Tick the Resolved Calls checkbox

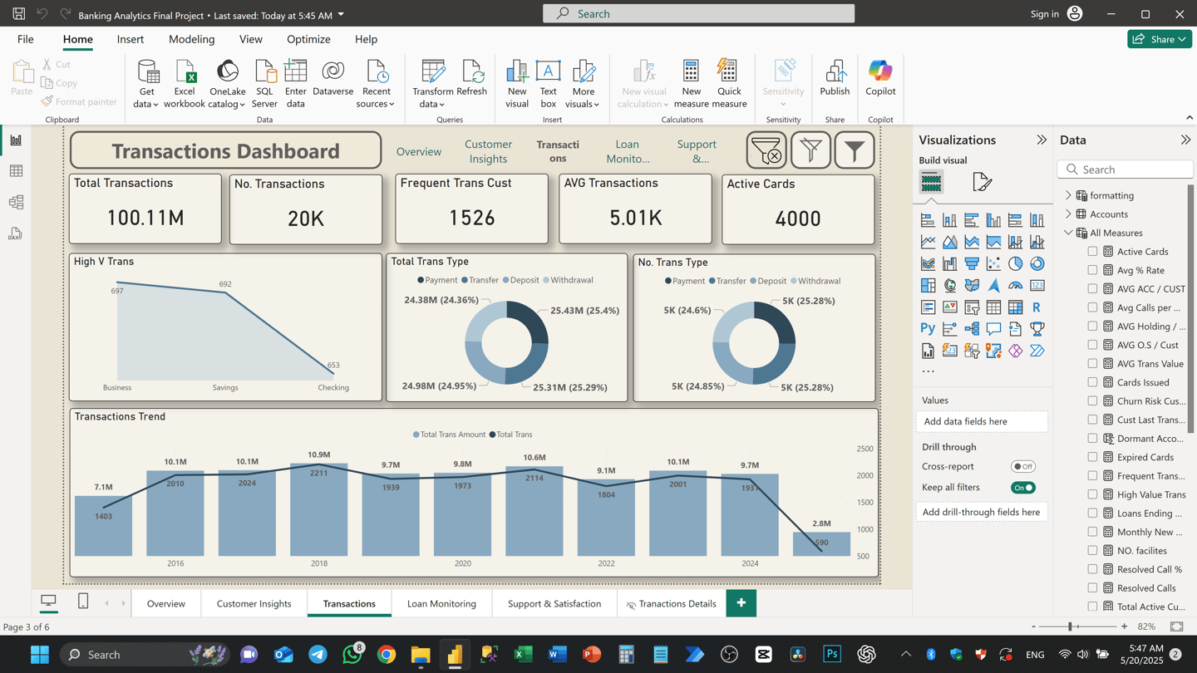[1092, 588]
